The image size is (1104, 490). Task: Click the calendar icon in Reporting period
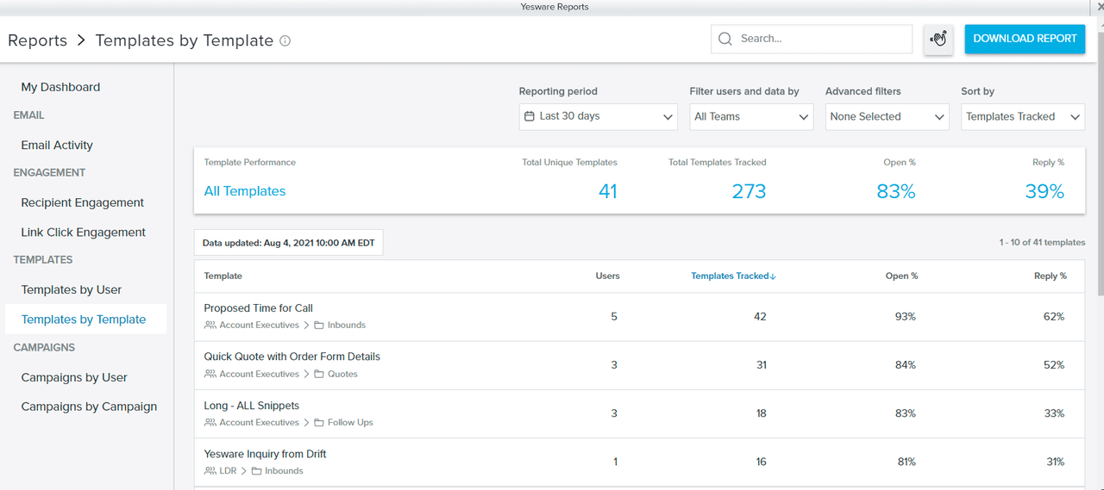(x=530, y=116)
